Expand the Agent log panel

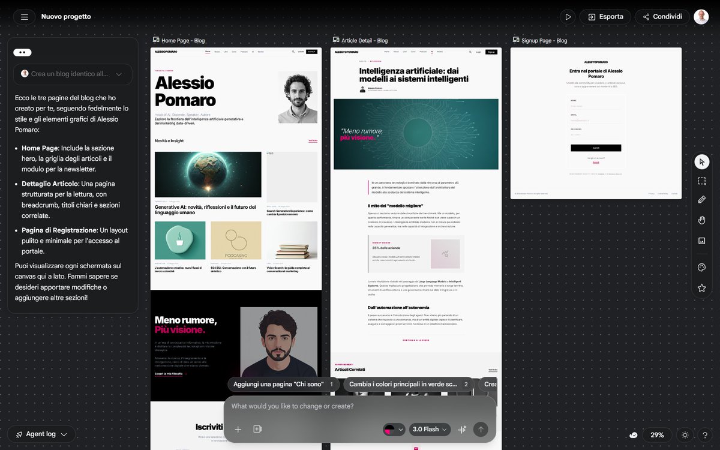[41, 434]
